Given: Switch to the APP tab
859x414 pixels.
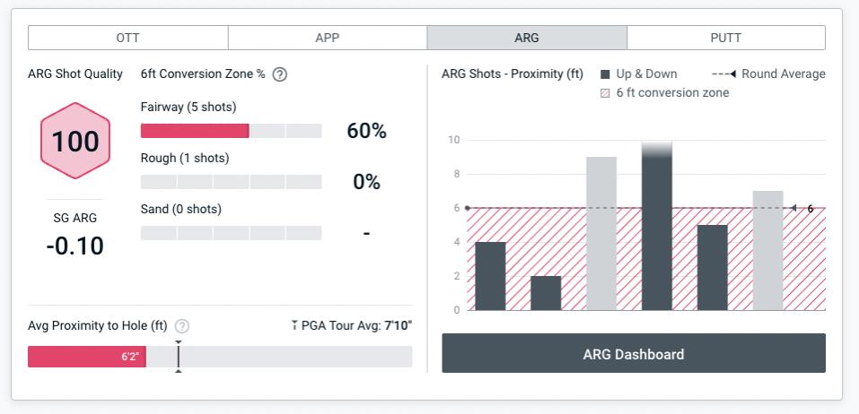Looking at the screenshot, I should [x=328, y=38].
